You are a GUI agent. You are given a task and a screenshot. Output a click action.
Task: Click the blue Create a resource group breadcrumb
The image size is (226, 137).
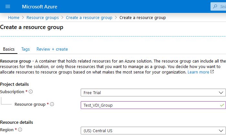point(89,17)
